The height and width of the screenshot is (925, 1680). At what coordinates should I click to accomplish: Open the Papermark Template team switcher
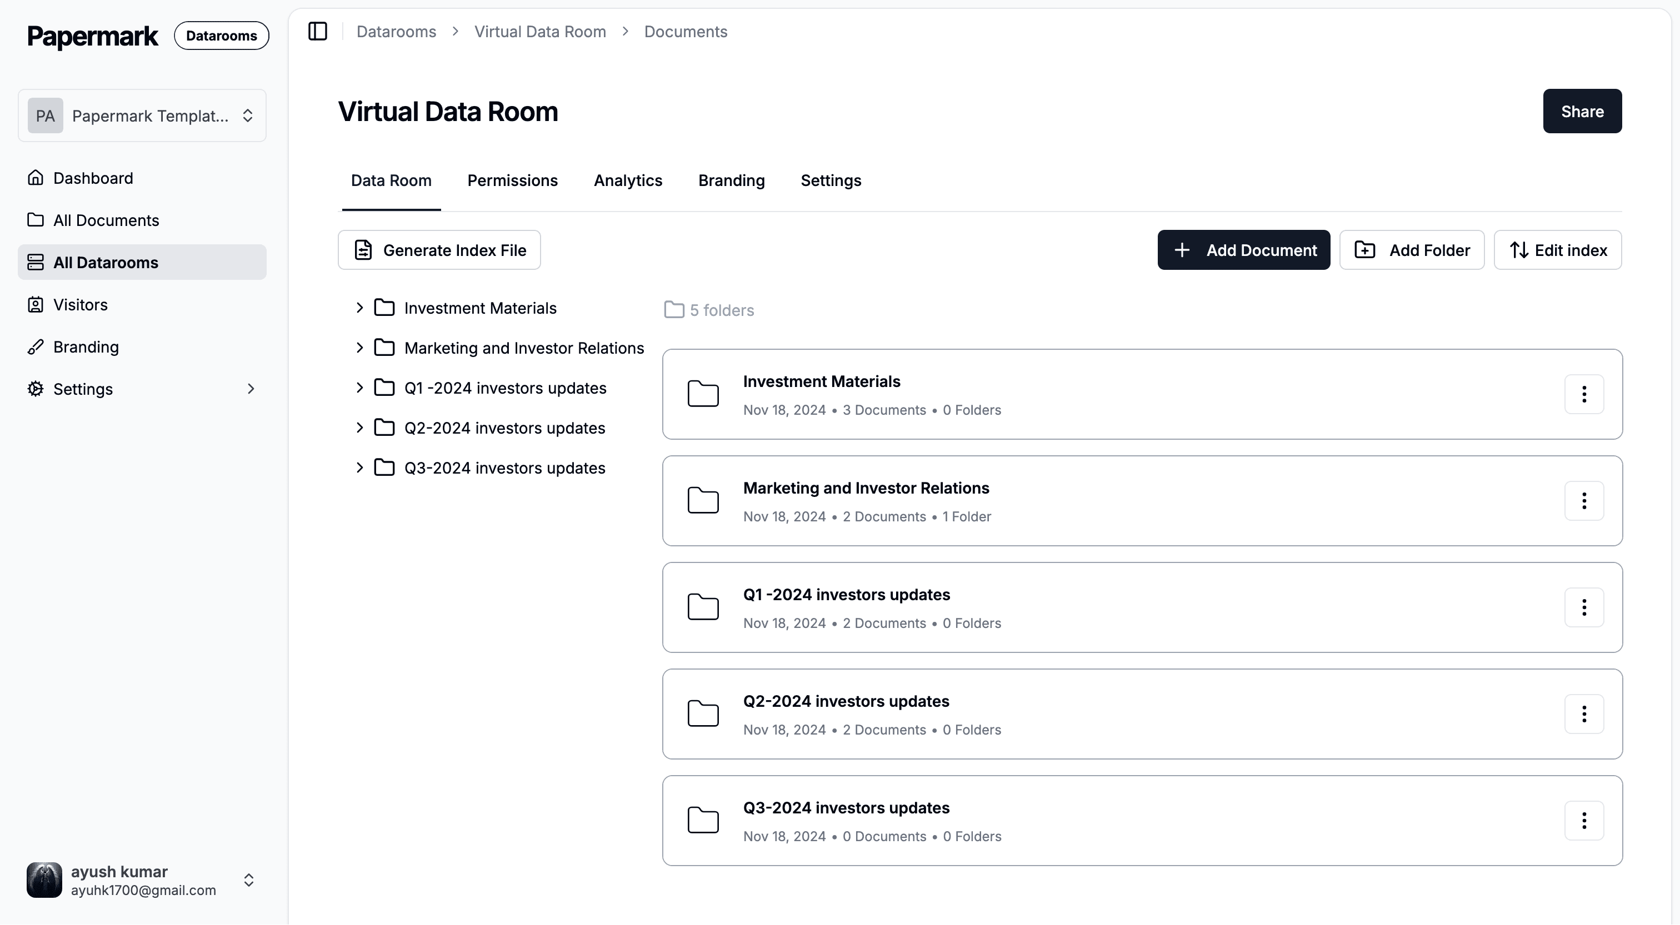click(x=142, y=116)
